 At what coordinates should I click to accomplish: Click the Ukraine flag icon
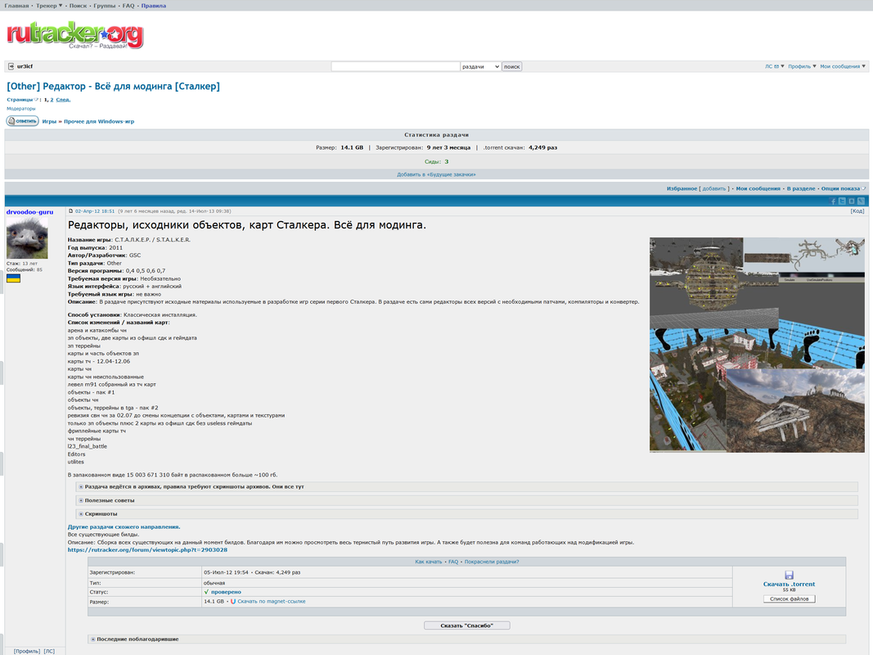13,278
